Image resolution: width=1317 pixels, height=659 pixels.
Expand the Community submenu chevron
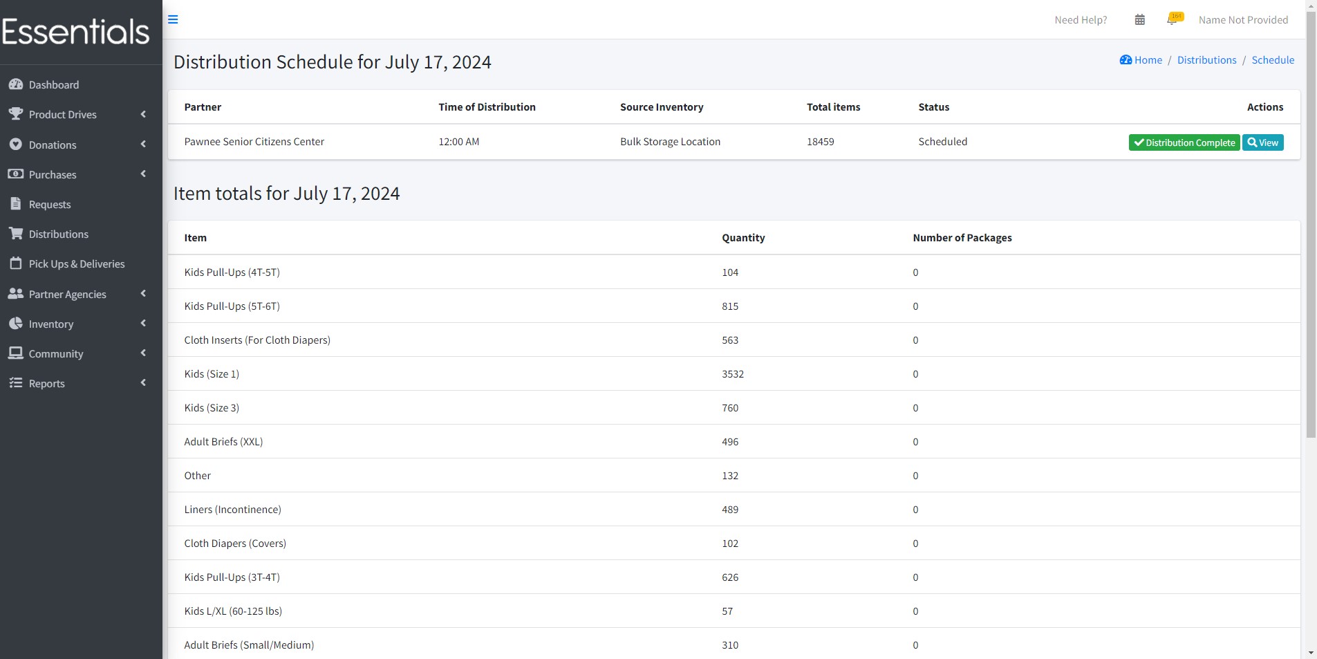pyautogui.click(x=143, y=353)
